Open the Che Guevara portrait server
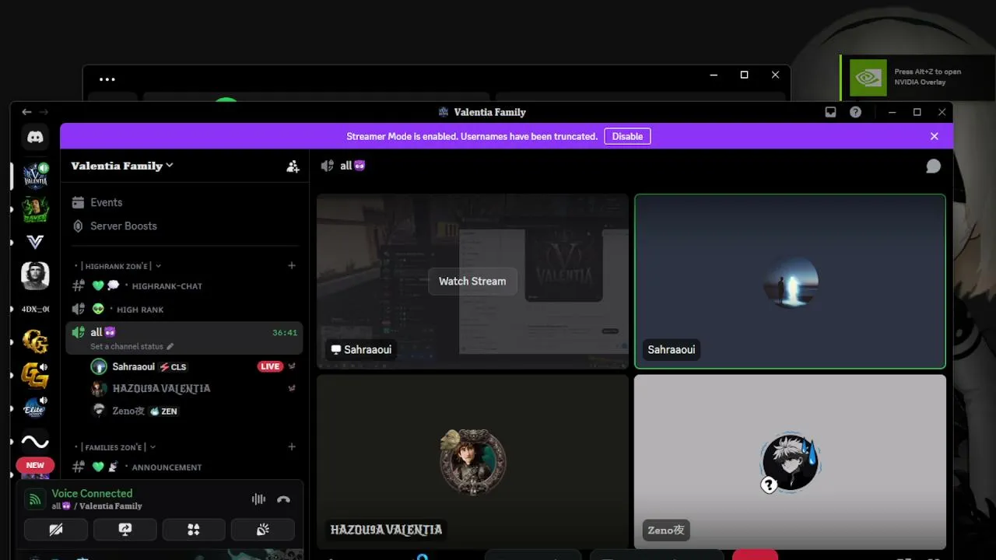Image resolution: width=996 pixels, height=560 pixels. [x=35, y=275]
